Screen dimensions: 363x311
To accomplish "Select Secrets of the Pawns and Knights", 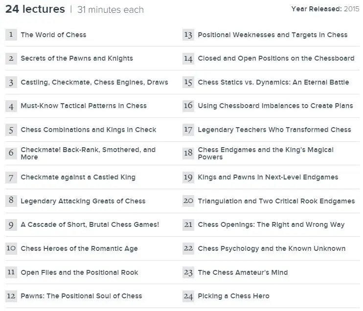I will 77,58.
